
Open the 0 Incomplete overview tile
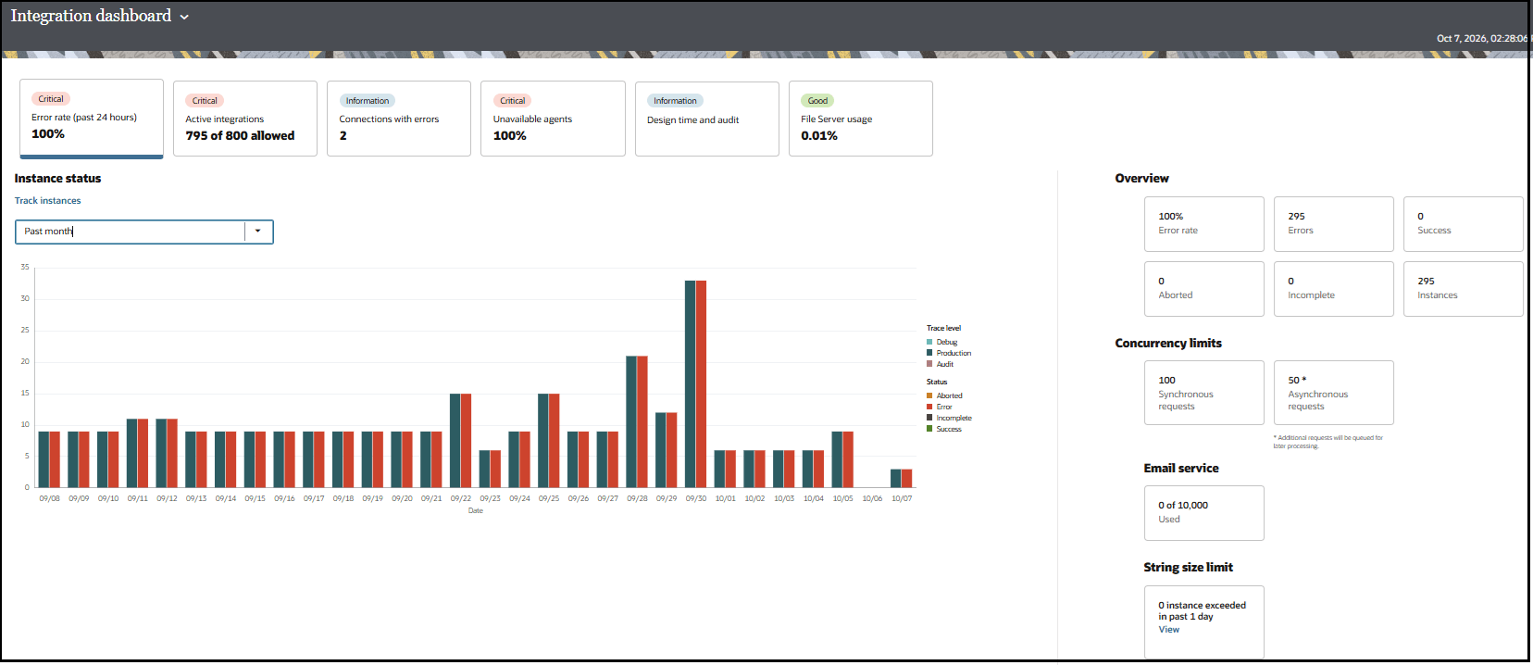[1334, 289]
